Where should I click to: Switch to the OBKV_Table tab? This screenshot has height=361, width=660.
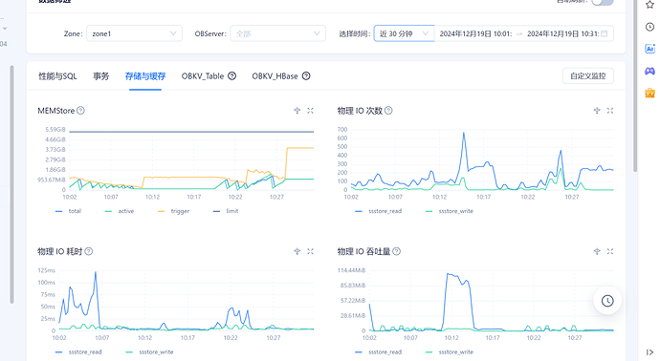pos(203,76)
